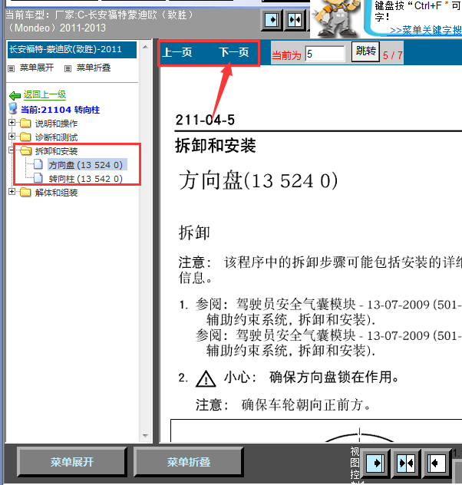Screen dimensions: 462x485
Task: Expand the 说明和操作 tree node
Action: [x=12, y=123]
